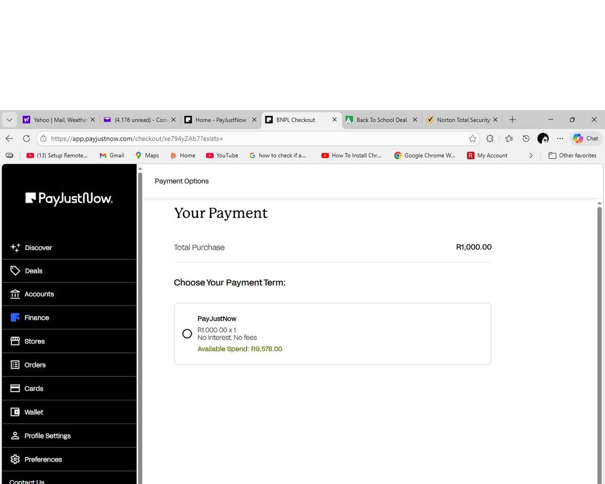Open Preferences from the sidebar
This screenshot has width=605, height=484.
click(x=69, y=459)
